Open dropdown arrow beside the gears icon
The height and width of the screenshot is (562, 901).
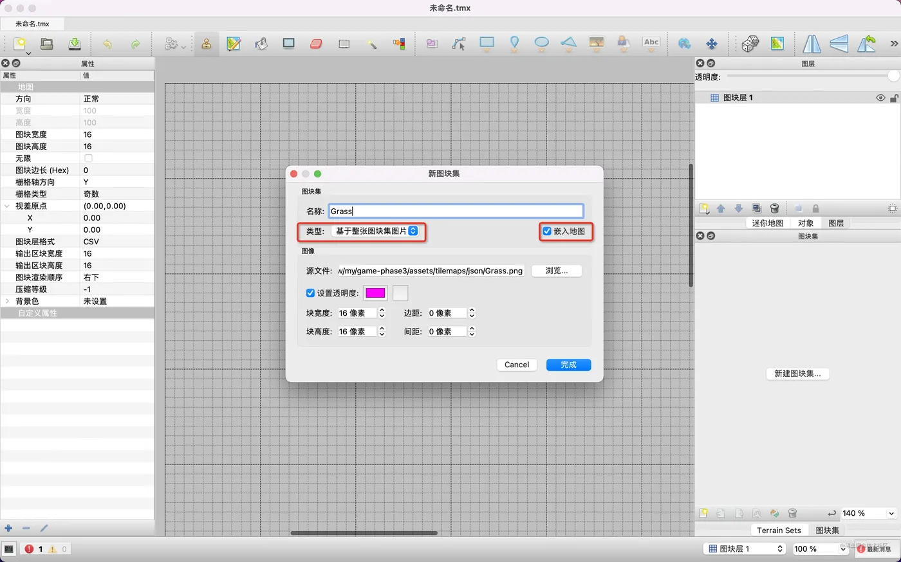[x=183, y=47]
